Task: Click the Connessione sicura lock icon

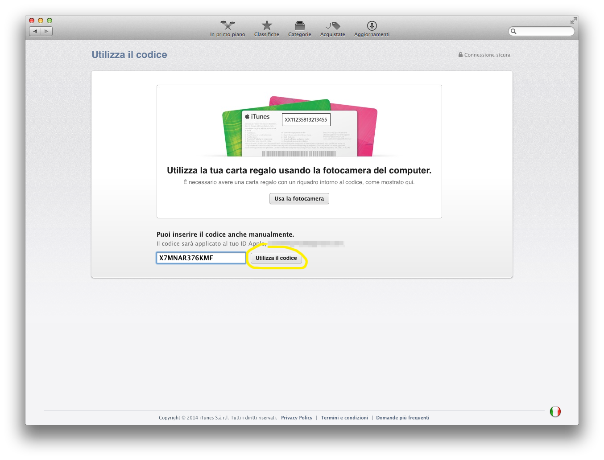Action: coord(460,55)
